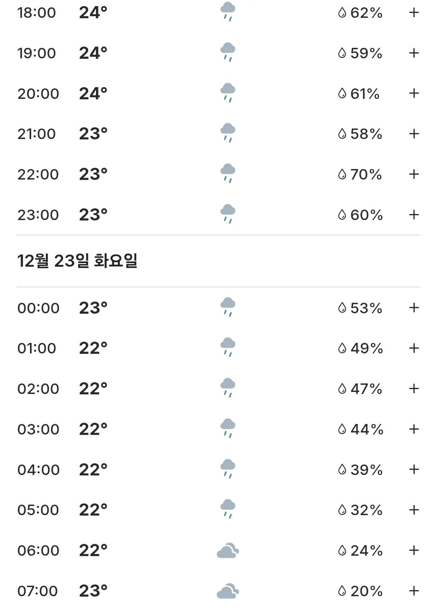Expand the 01:00 forecast details
The height and width of the screenshot is (610, 437).
[x=414, y=348]
